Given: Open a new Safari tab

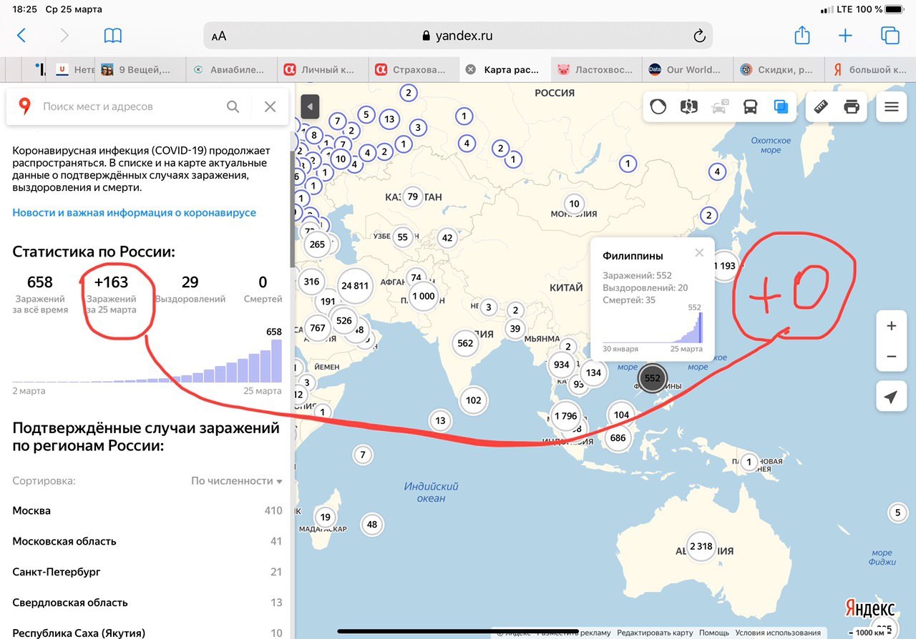Looking at the screenshot, I should 846,36.
